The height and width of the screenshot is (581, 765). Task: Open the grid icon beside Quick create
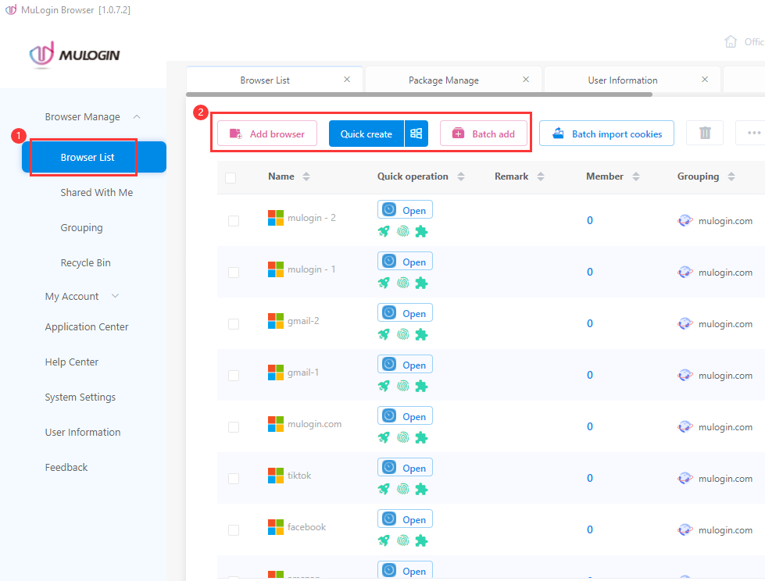coord(416,134)
